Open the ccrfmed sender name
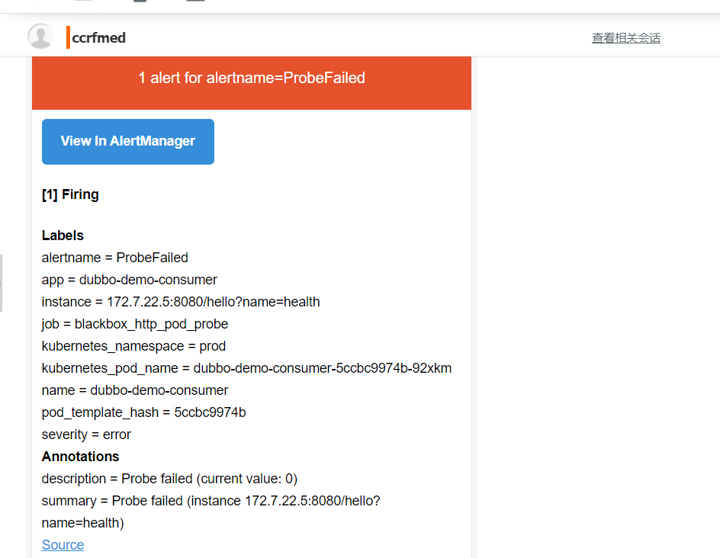Screen dimensions: 720x558 [98, 37]
